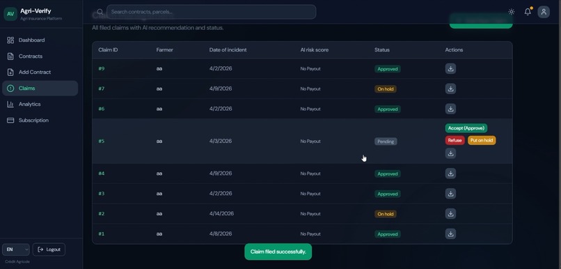
Task: Go to Contracts page
Action: (x=40, y=56)
